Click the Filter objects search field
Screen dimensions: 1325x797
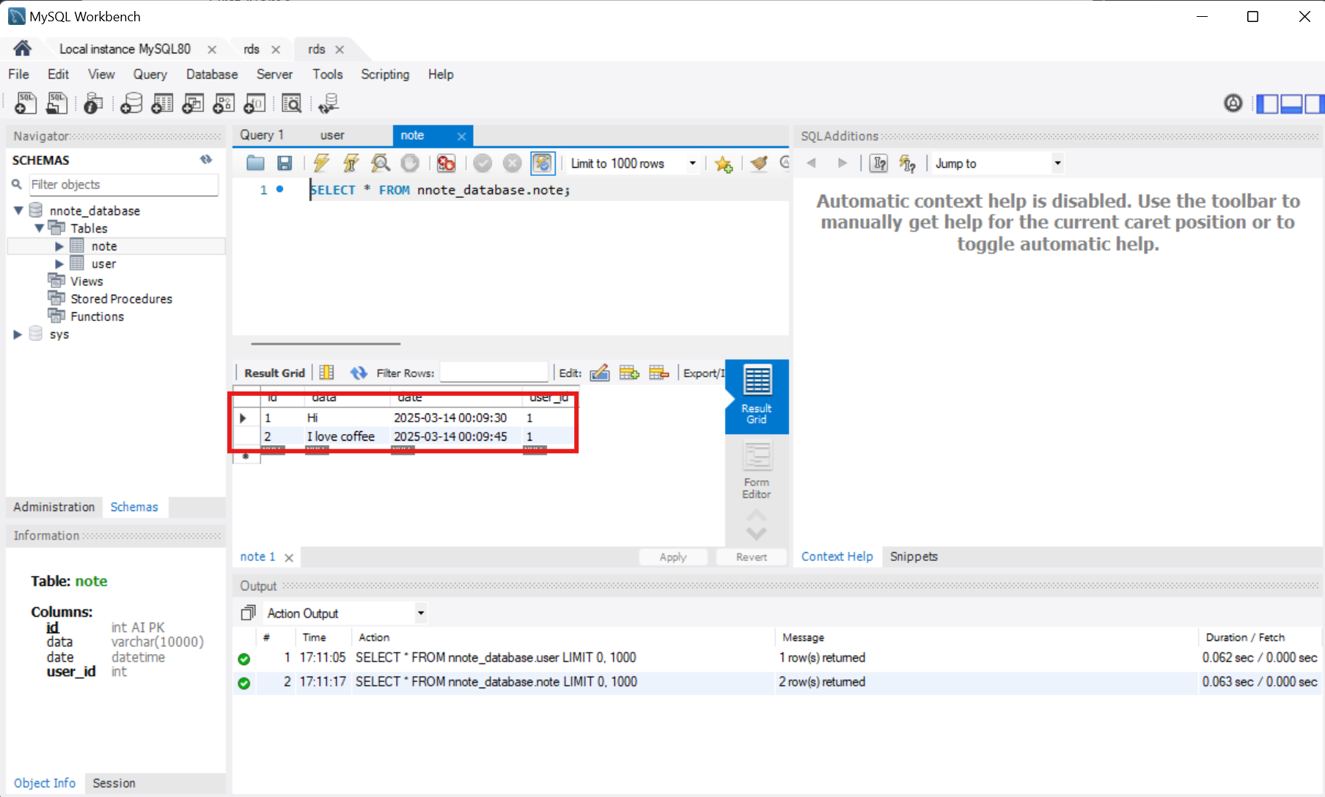[x=123, y=185]
